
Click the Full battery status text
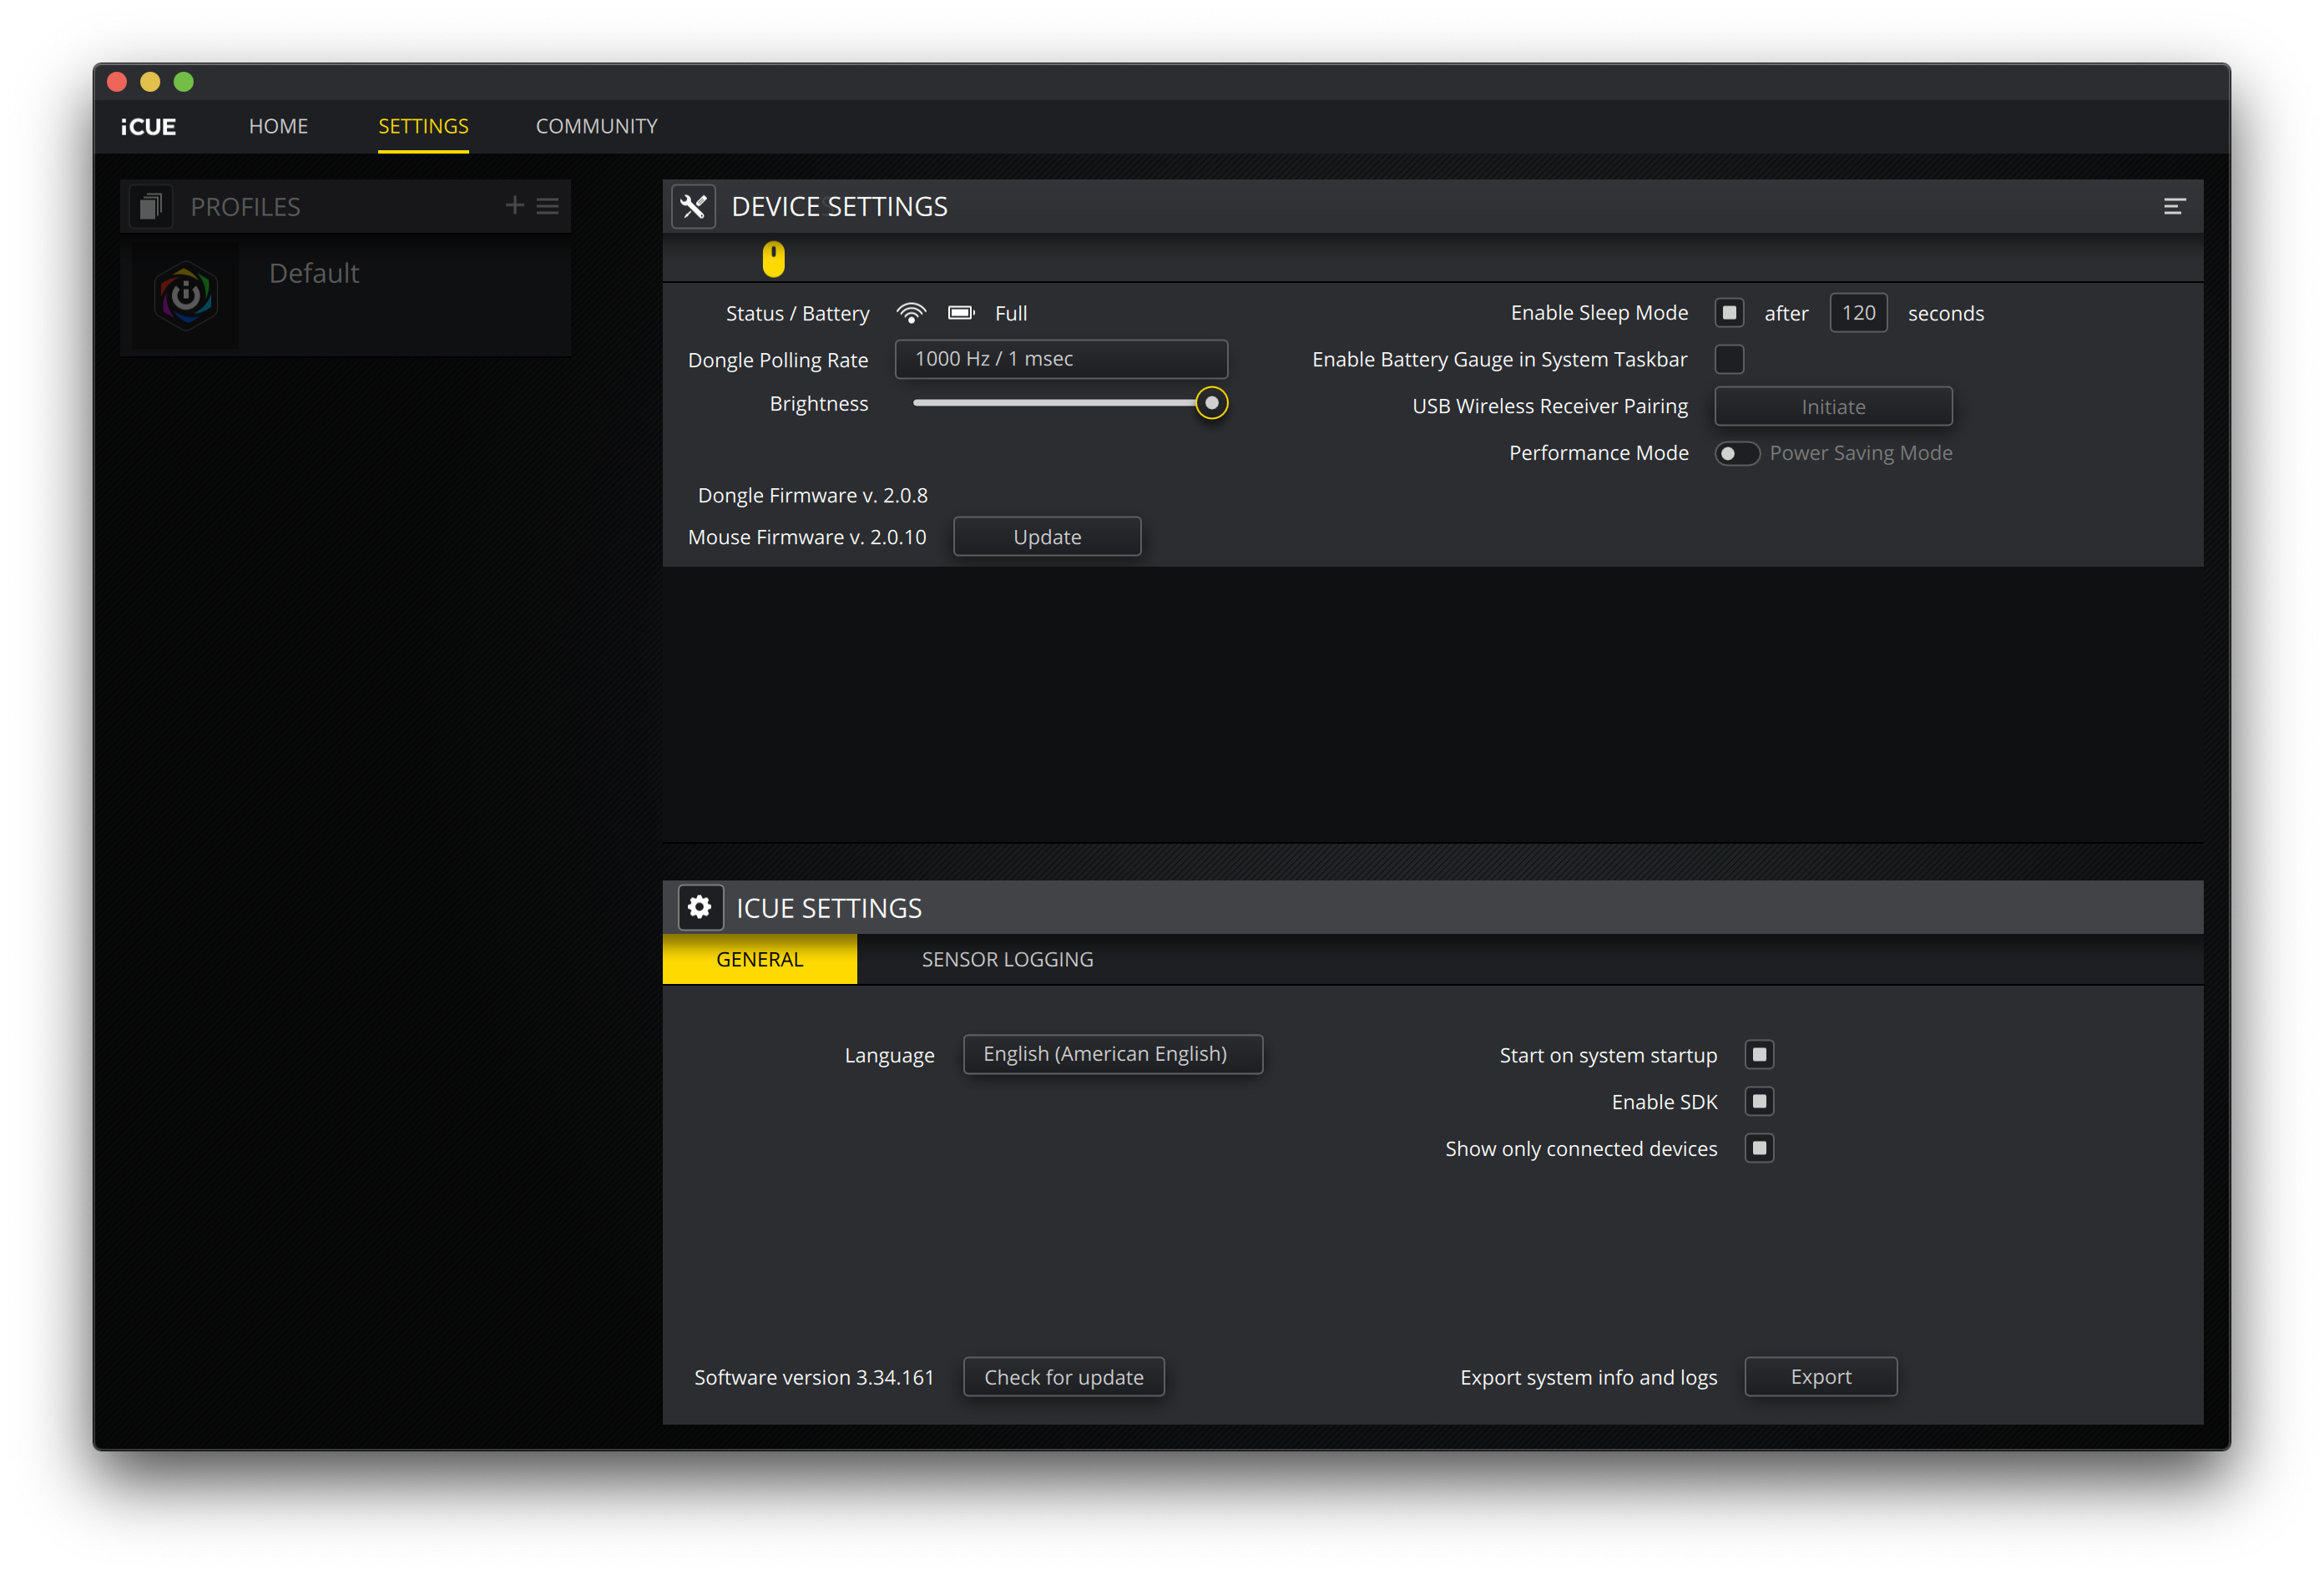(1011, 313)
